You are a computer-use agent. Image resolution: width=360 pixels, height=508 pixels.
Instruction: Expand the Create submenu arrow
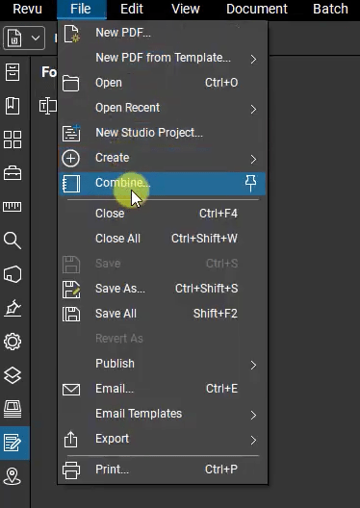pyautogui.click(x=253, y=159)
